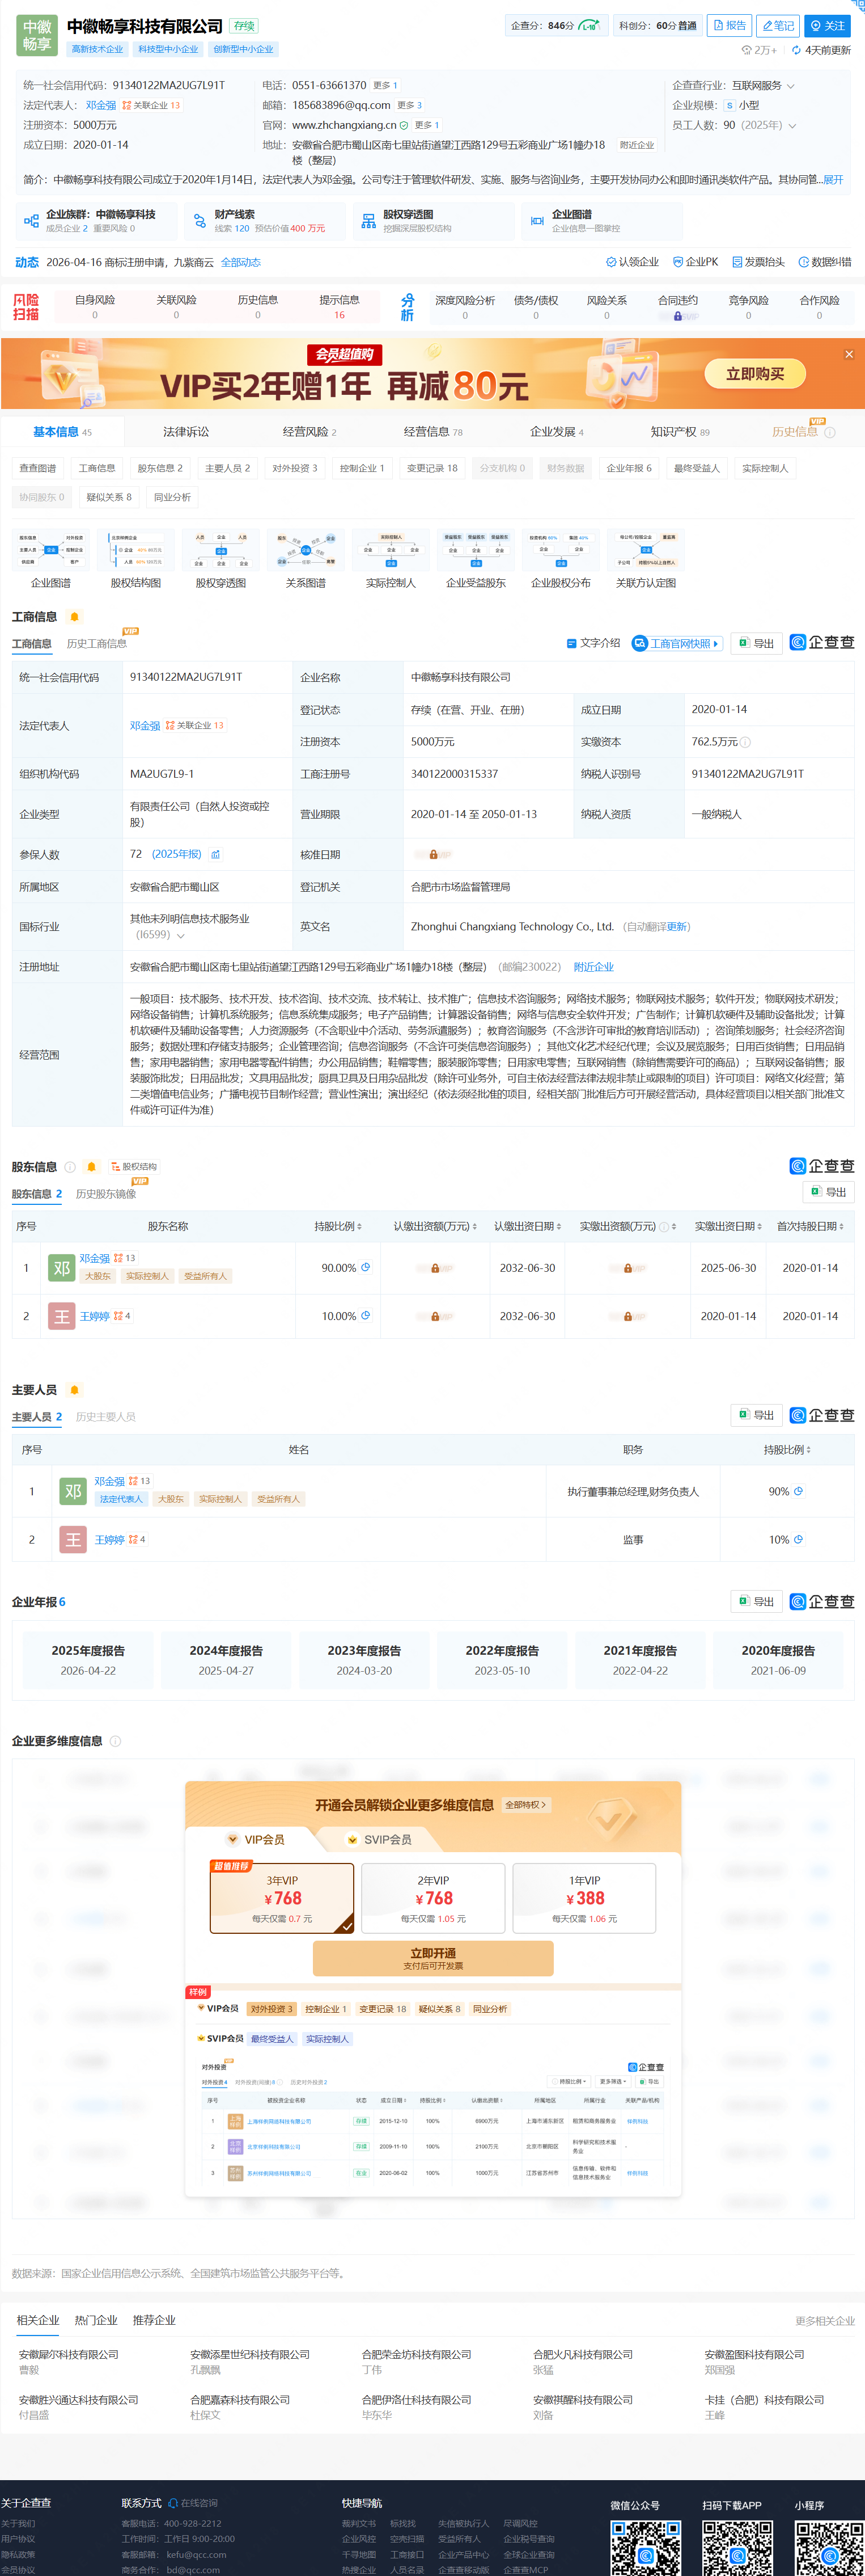Click the 报告 report button

coord(729,25)
